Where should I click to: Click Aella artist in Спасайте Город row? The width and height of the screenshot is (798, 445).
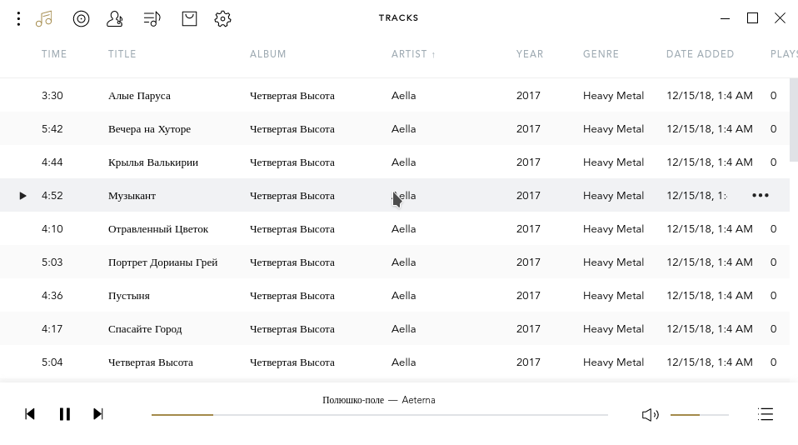[x=403, y=329]
